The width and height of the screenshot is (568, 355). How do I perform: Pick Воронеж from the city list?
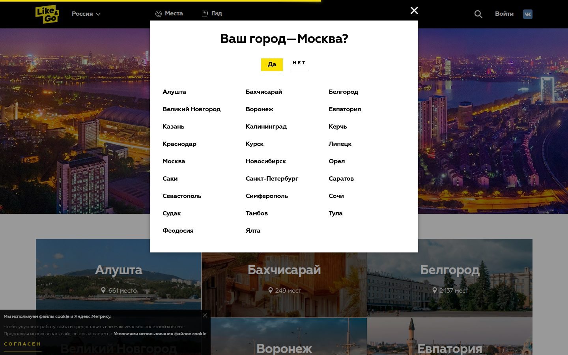260,109
